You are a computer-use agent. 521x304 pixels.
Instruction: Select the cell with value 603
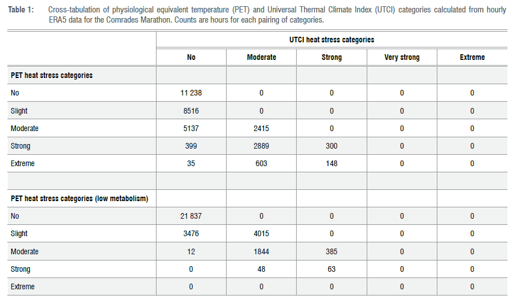(261, 163)
